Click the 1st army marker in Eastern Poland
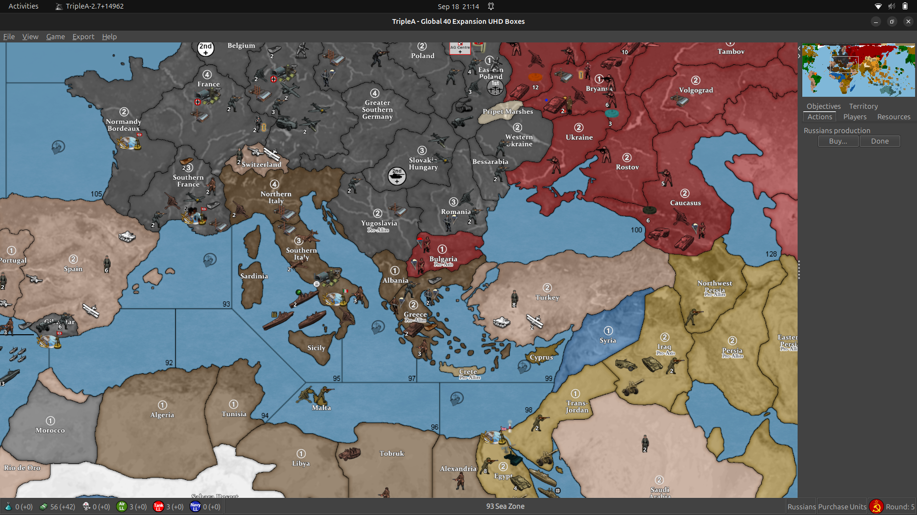Viewport: 917px width, 515px height. click(495, 87)
